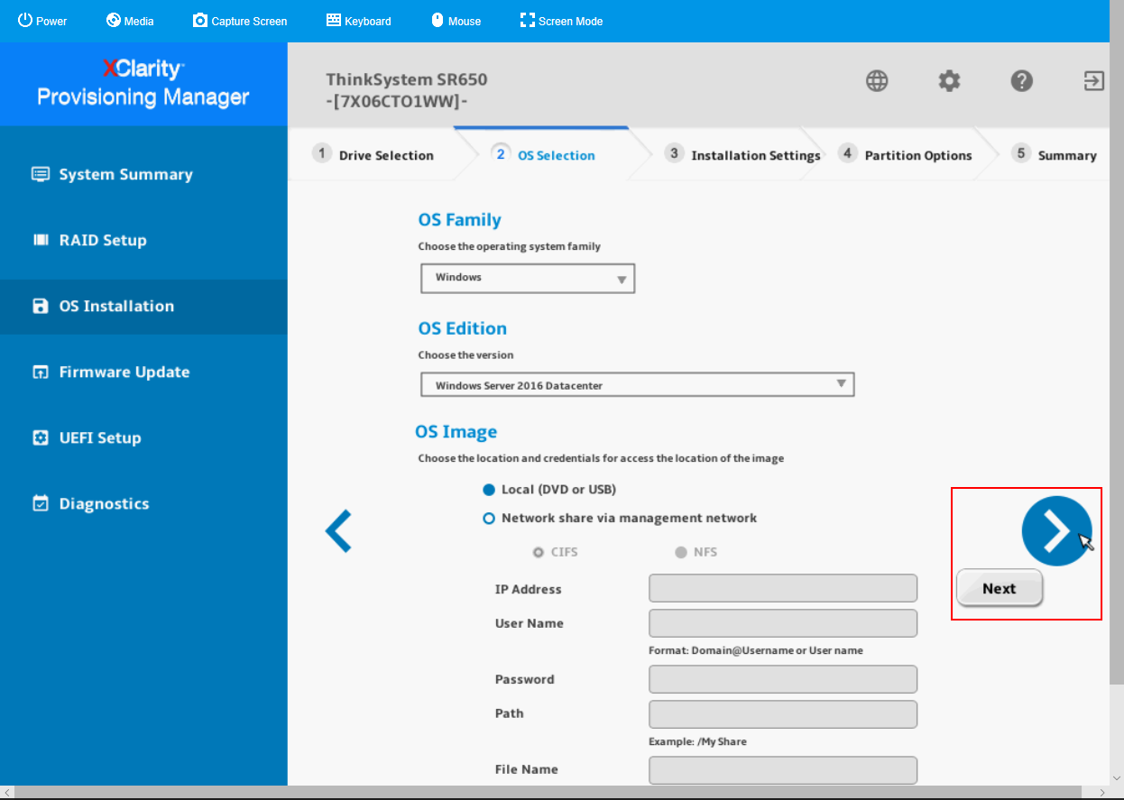
Task: Click the left back arrow chevron
Action: click(x=338, y=530)
